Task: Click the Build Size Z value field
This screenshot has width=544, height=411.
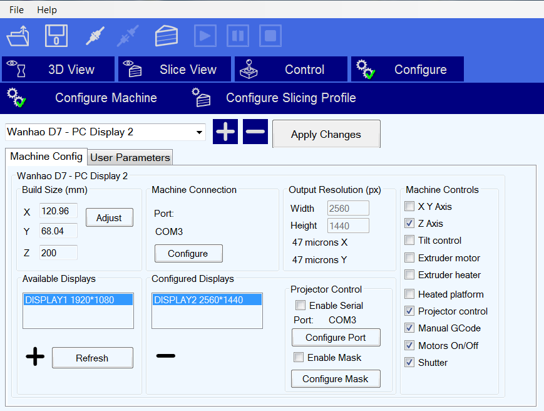Action: [58, 252]
